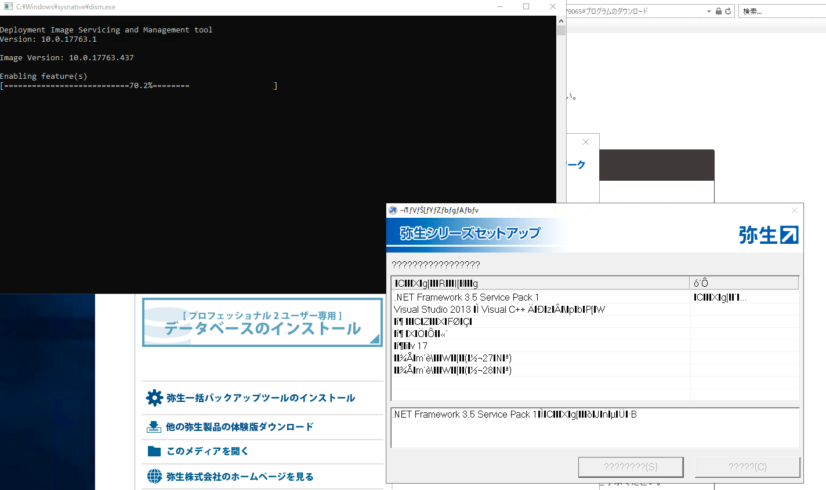This screenshot has height=490, width=826.
Task: Click the console scrollbar up arrow
Action: click(561, 21)
